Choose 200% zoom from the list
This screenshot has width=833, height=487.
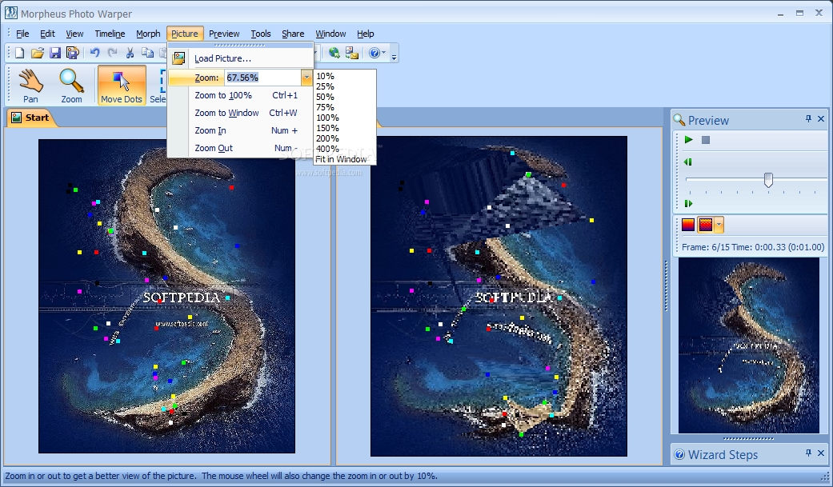click(327, 138)
